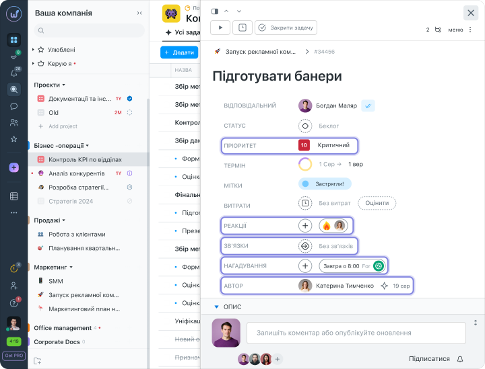
Task: Click the blue Додати button
Action: pos(179,52)
